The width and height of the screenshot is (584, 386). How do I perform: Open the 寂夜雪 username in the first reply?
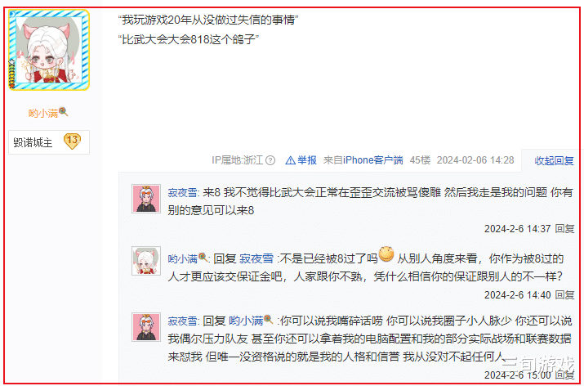182,193
